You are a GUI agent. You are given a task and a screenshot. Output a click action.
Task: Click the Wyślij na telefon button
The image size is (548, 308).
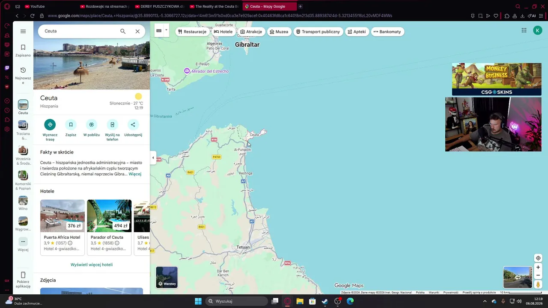pyautogui.click(x=112, y=124)
